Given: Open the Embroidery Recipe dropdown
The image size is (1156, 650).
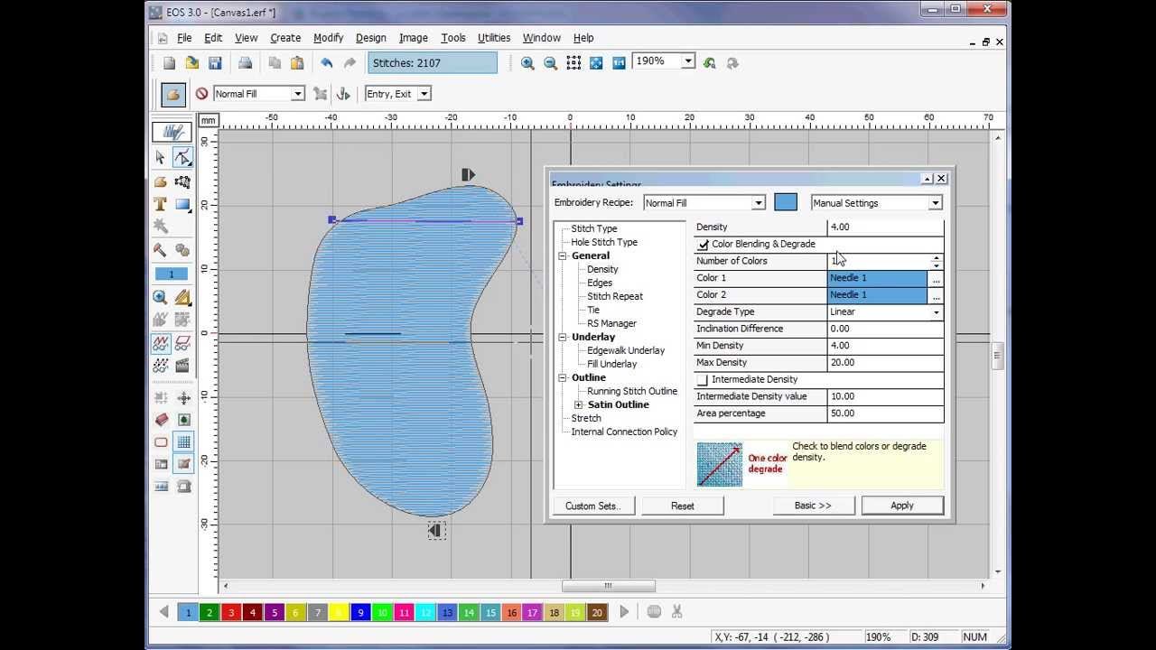Looking at the screenshot, I should point(758,203).
